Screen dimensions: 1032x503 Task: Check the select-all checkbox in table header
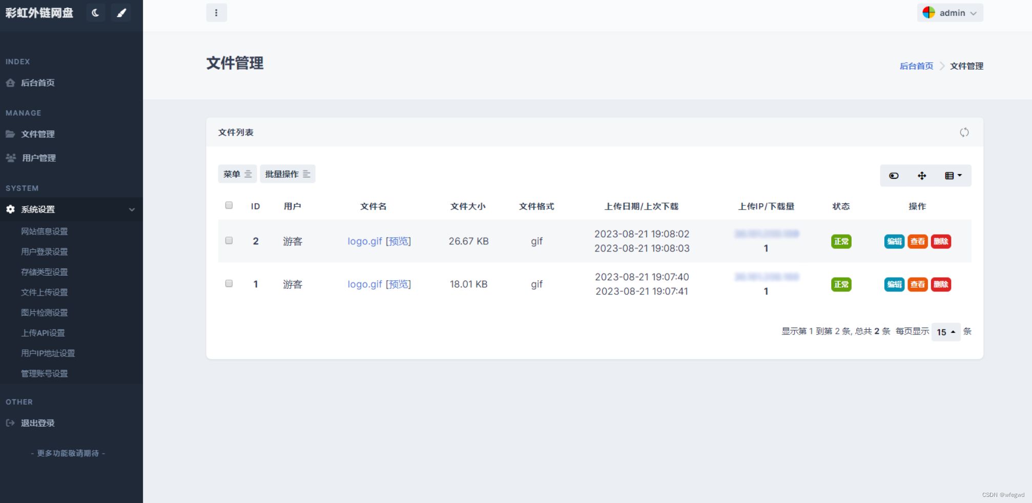tap(229, 205)
